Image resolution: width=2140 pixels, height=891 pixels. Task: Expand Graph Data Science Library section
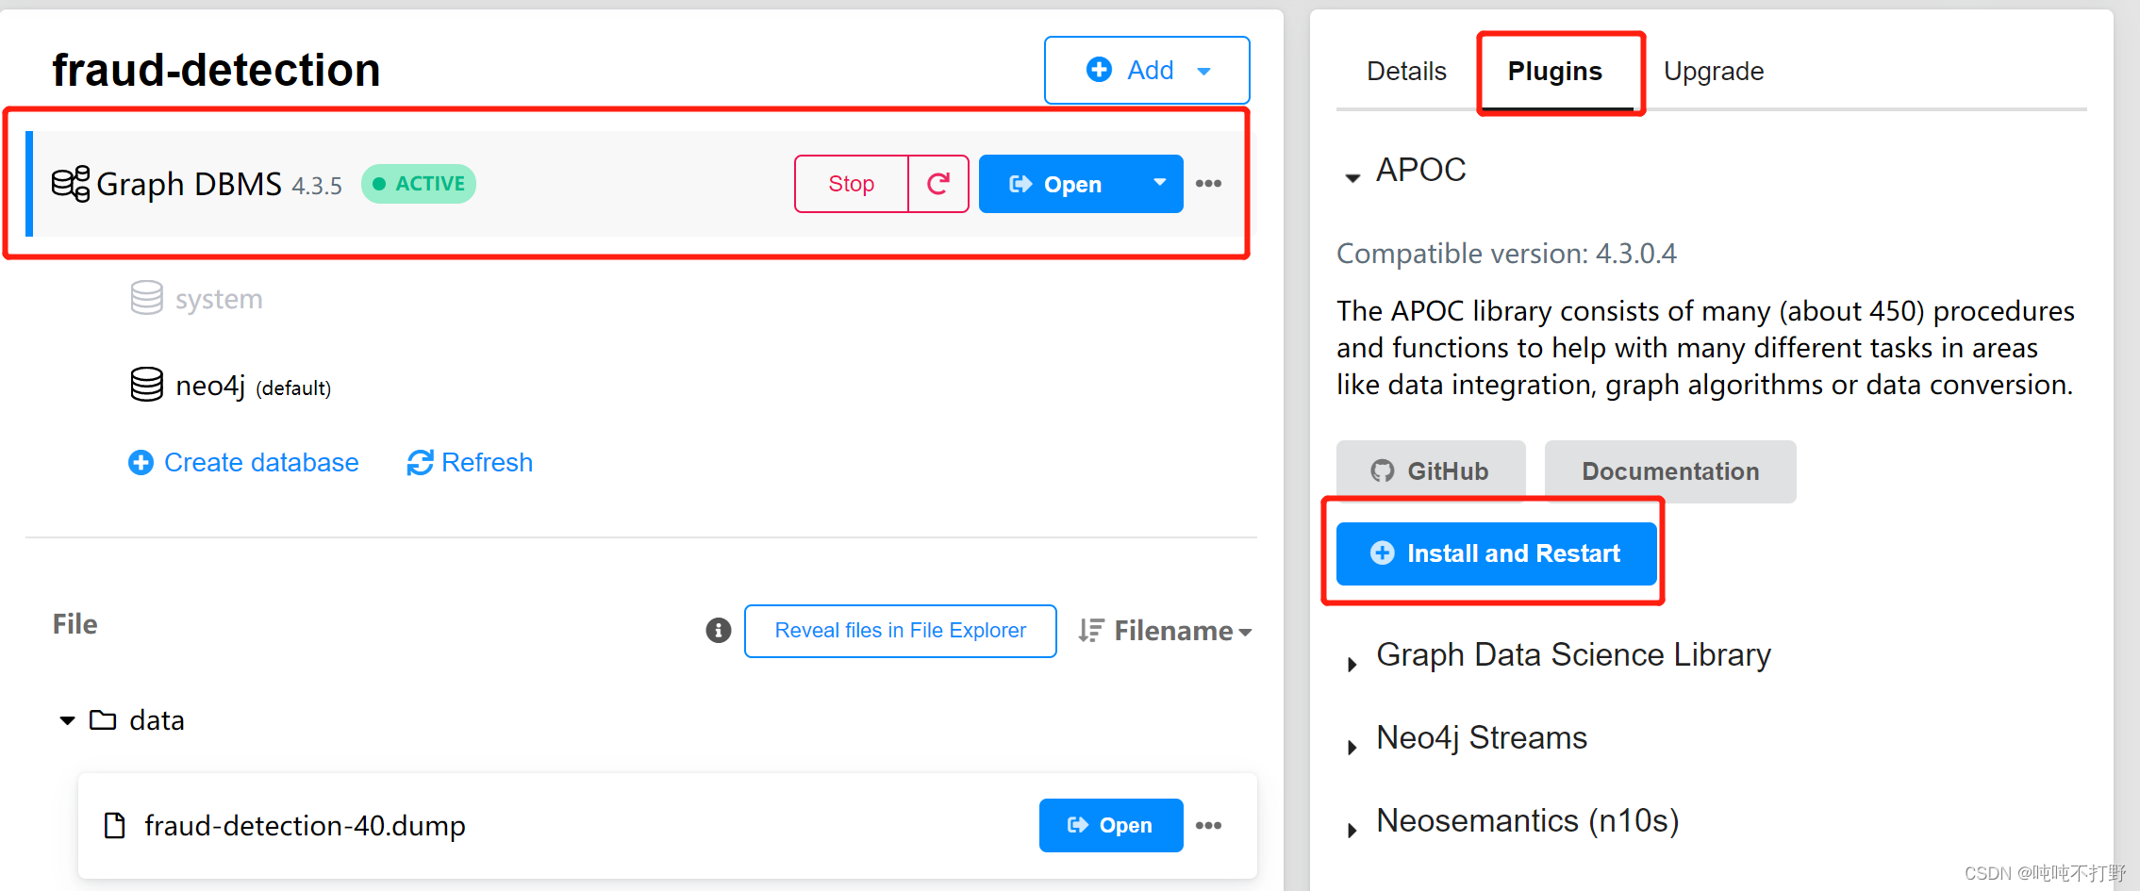pos(1352,663)
